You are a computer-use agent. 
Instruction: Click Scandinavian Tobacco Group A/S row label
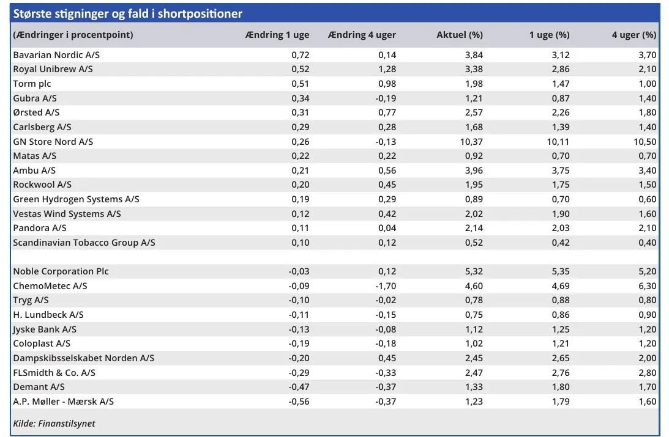pyautogui.click(x=84, y=243)
